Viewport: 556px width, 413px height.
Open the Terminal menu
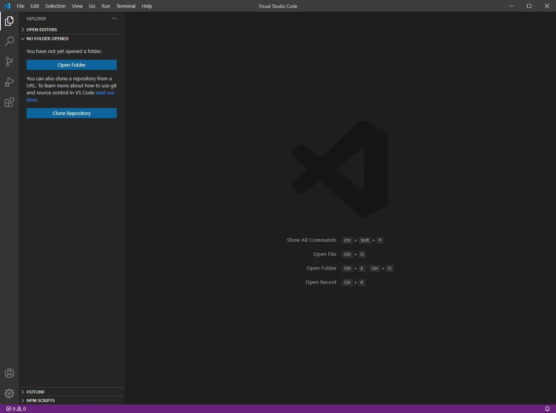coord(126,6)
